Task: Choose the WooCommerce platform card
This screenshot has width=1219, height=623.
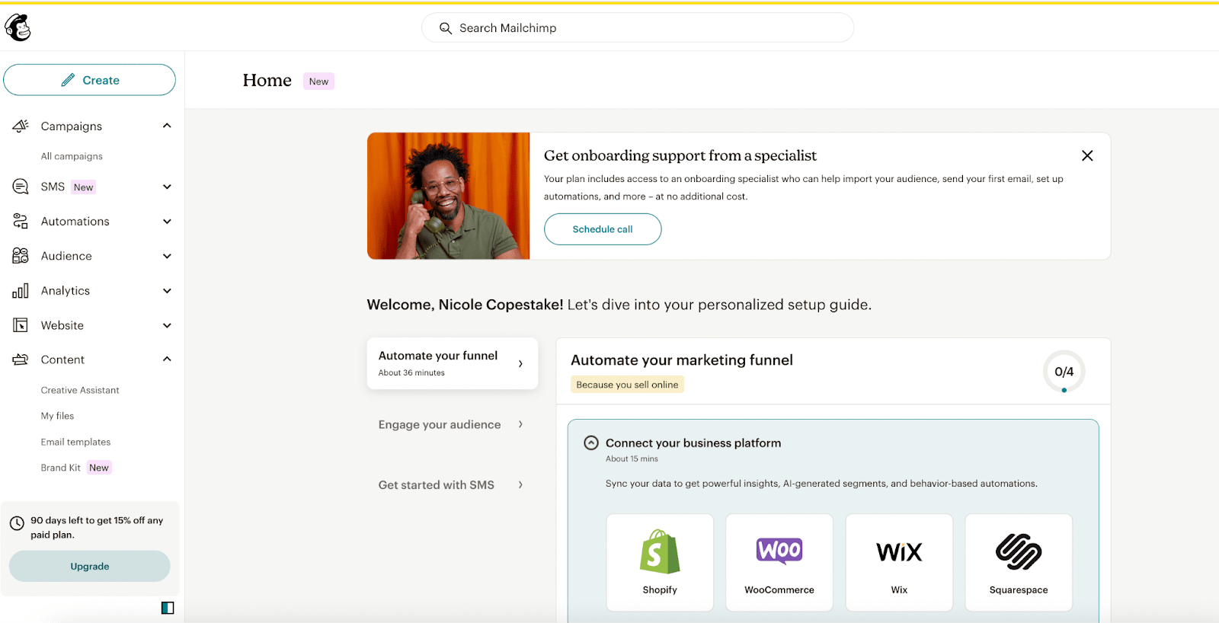Action: (779, 562)
